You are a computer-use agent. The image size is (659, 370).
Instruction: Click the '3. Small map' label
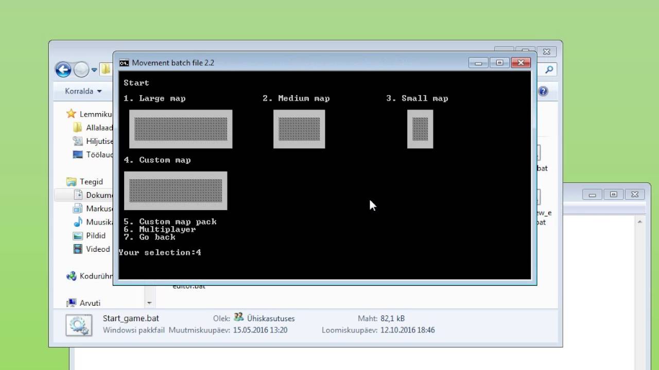[x=418, y=98]
